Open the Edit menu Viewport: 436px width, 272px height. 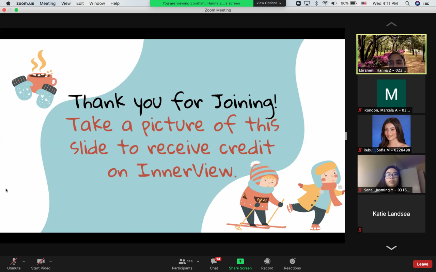[x=80, y=3]
